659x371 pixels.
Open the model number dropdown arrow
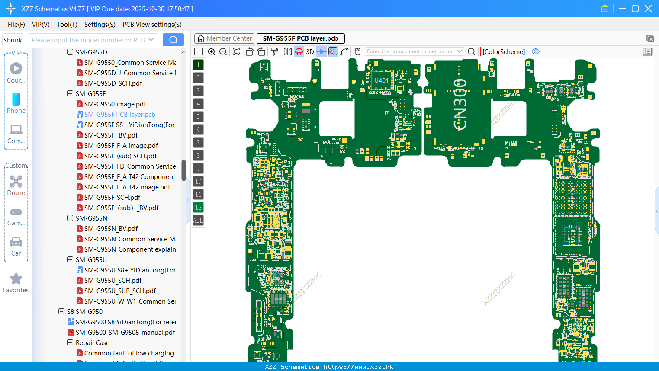(151, 40)
